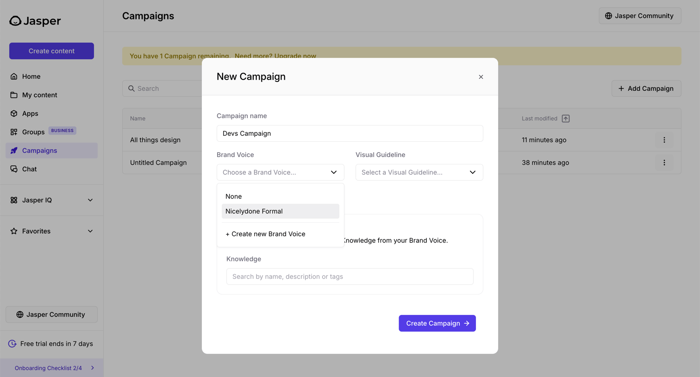Viewport: 700px width, 377px height.
Task: Choose Nicelydone Formal brand voice
Action: pyautogui.click(x=281, y=211)
